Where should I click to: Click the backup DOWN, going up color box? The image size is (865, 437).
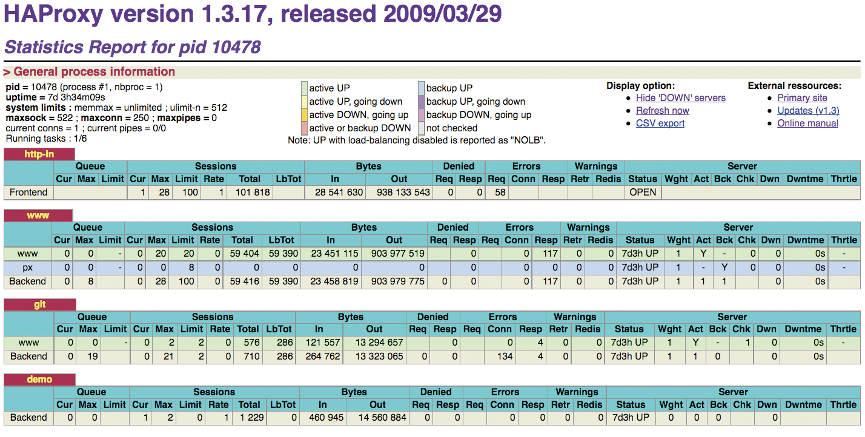click(x=422, y=115)
